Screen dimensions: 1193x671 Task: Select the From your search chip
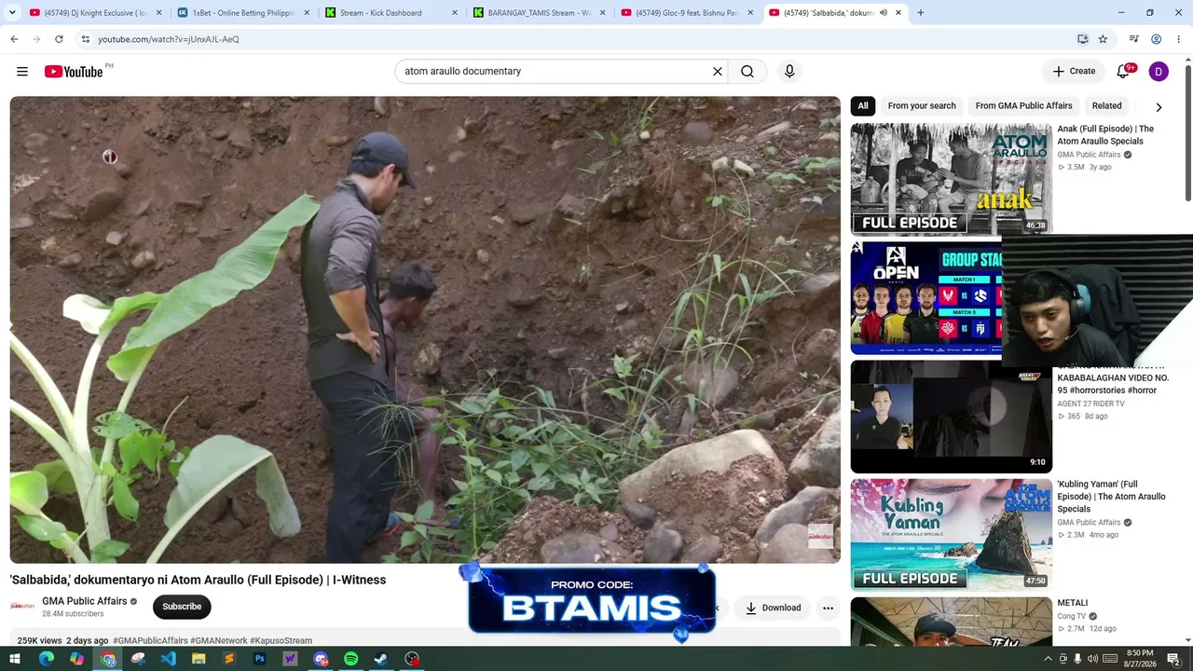point(922,106)
